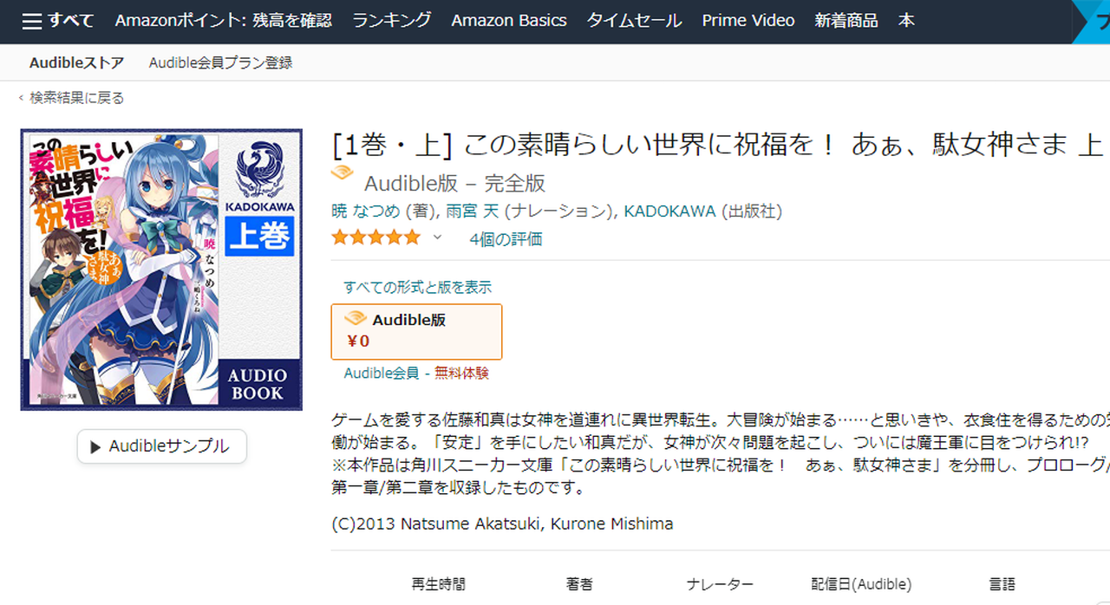
Task: Open ランキング in top navigation
Action: coord(392,21)
